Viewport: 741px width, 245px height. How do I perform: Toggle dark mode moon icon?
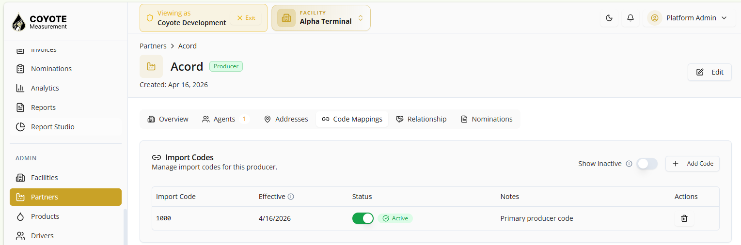609,18
